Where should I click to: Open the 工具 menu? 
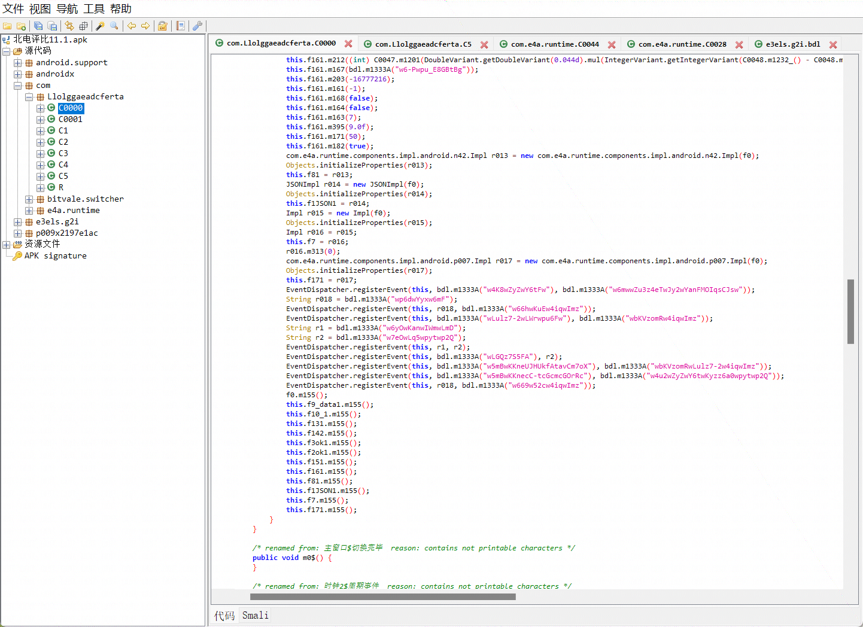point(94,9)
